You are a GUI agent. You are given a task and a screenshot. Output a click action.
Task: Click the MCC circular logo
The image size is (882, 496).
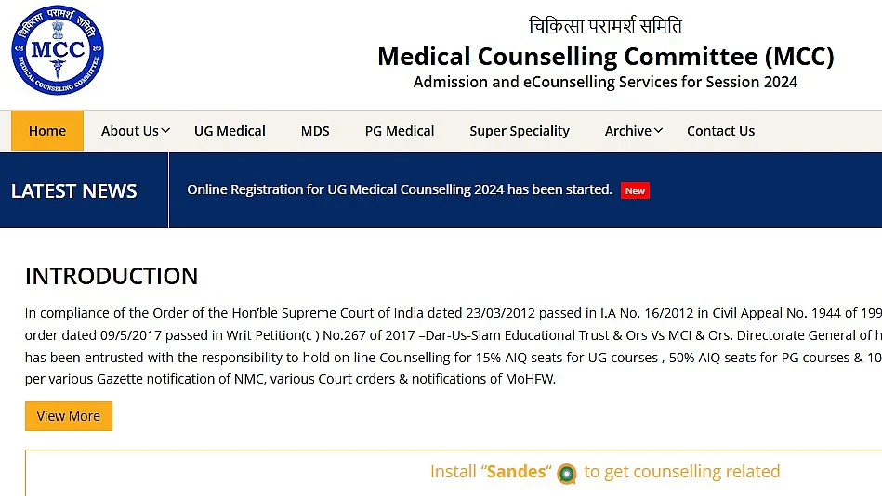coord(58,50)
